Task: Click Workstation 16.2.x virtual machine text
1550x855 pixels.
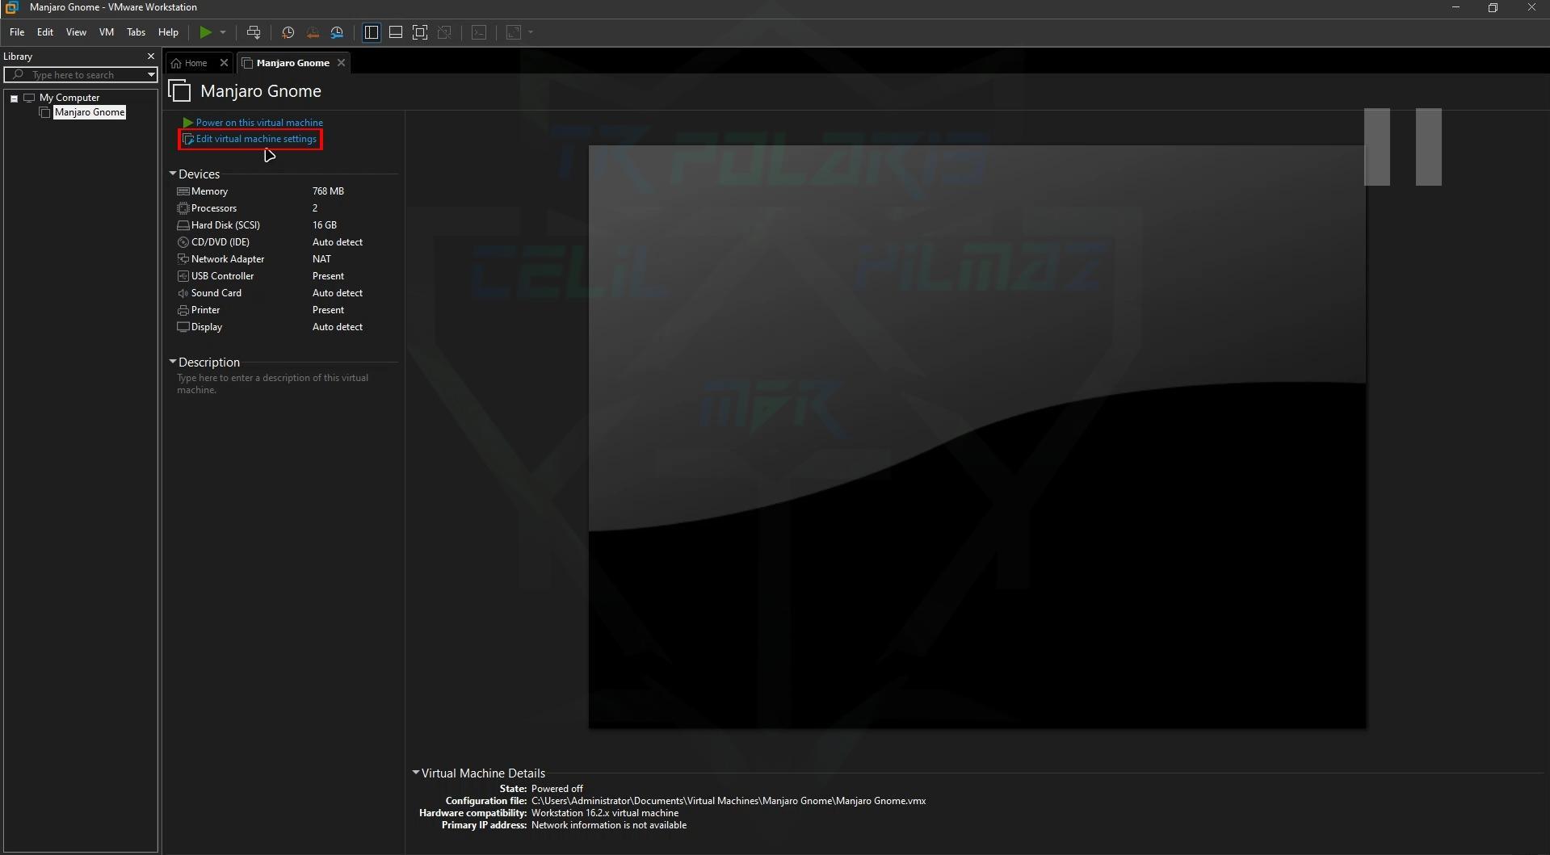Action: 605,813
